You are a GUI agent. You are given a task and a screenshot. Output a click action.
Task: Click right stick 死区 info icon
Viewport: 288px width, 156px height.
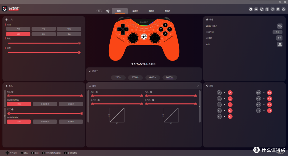pos(151,92)
